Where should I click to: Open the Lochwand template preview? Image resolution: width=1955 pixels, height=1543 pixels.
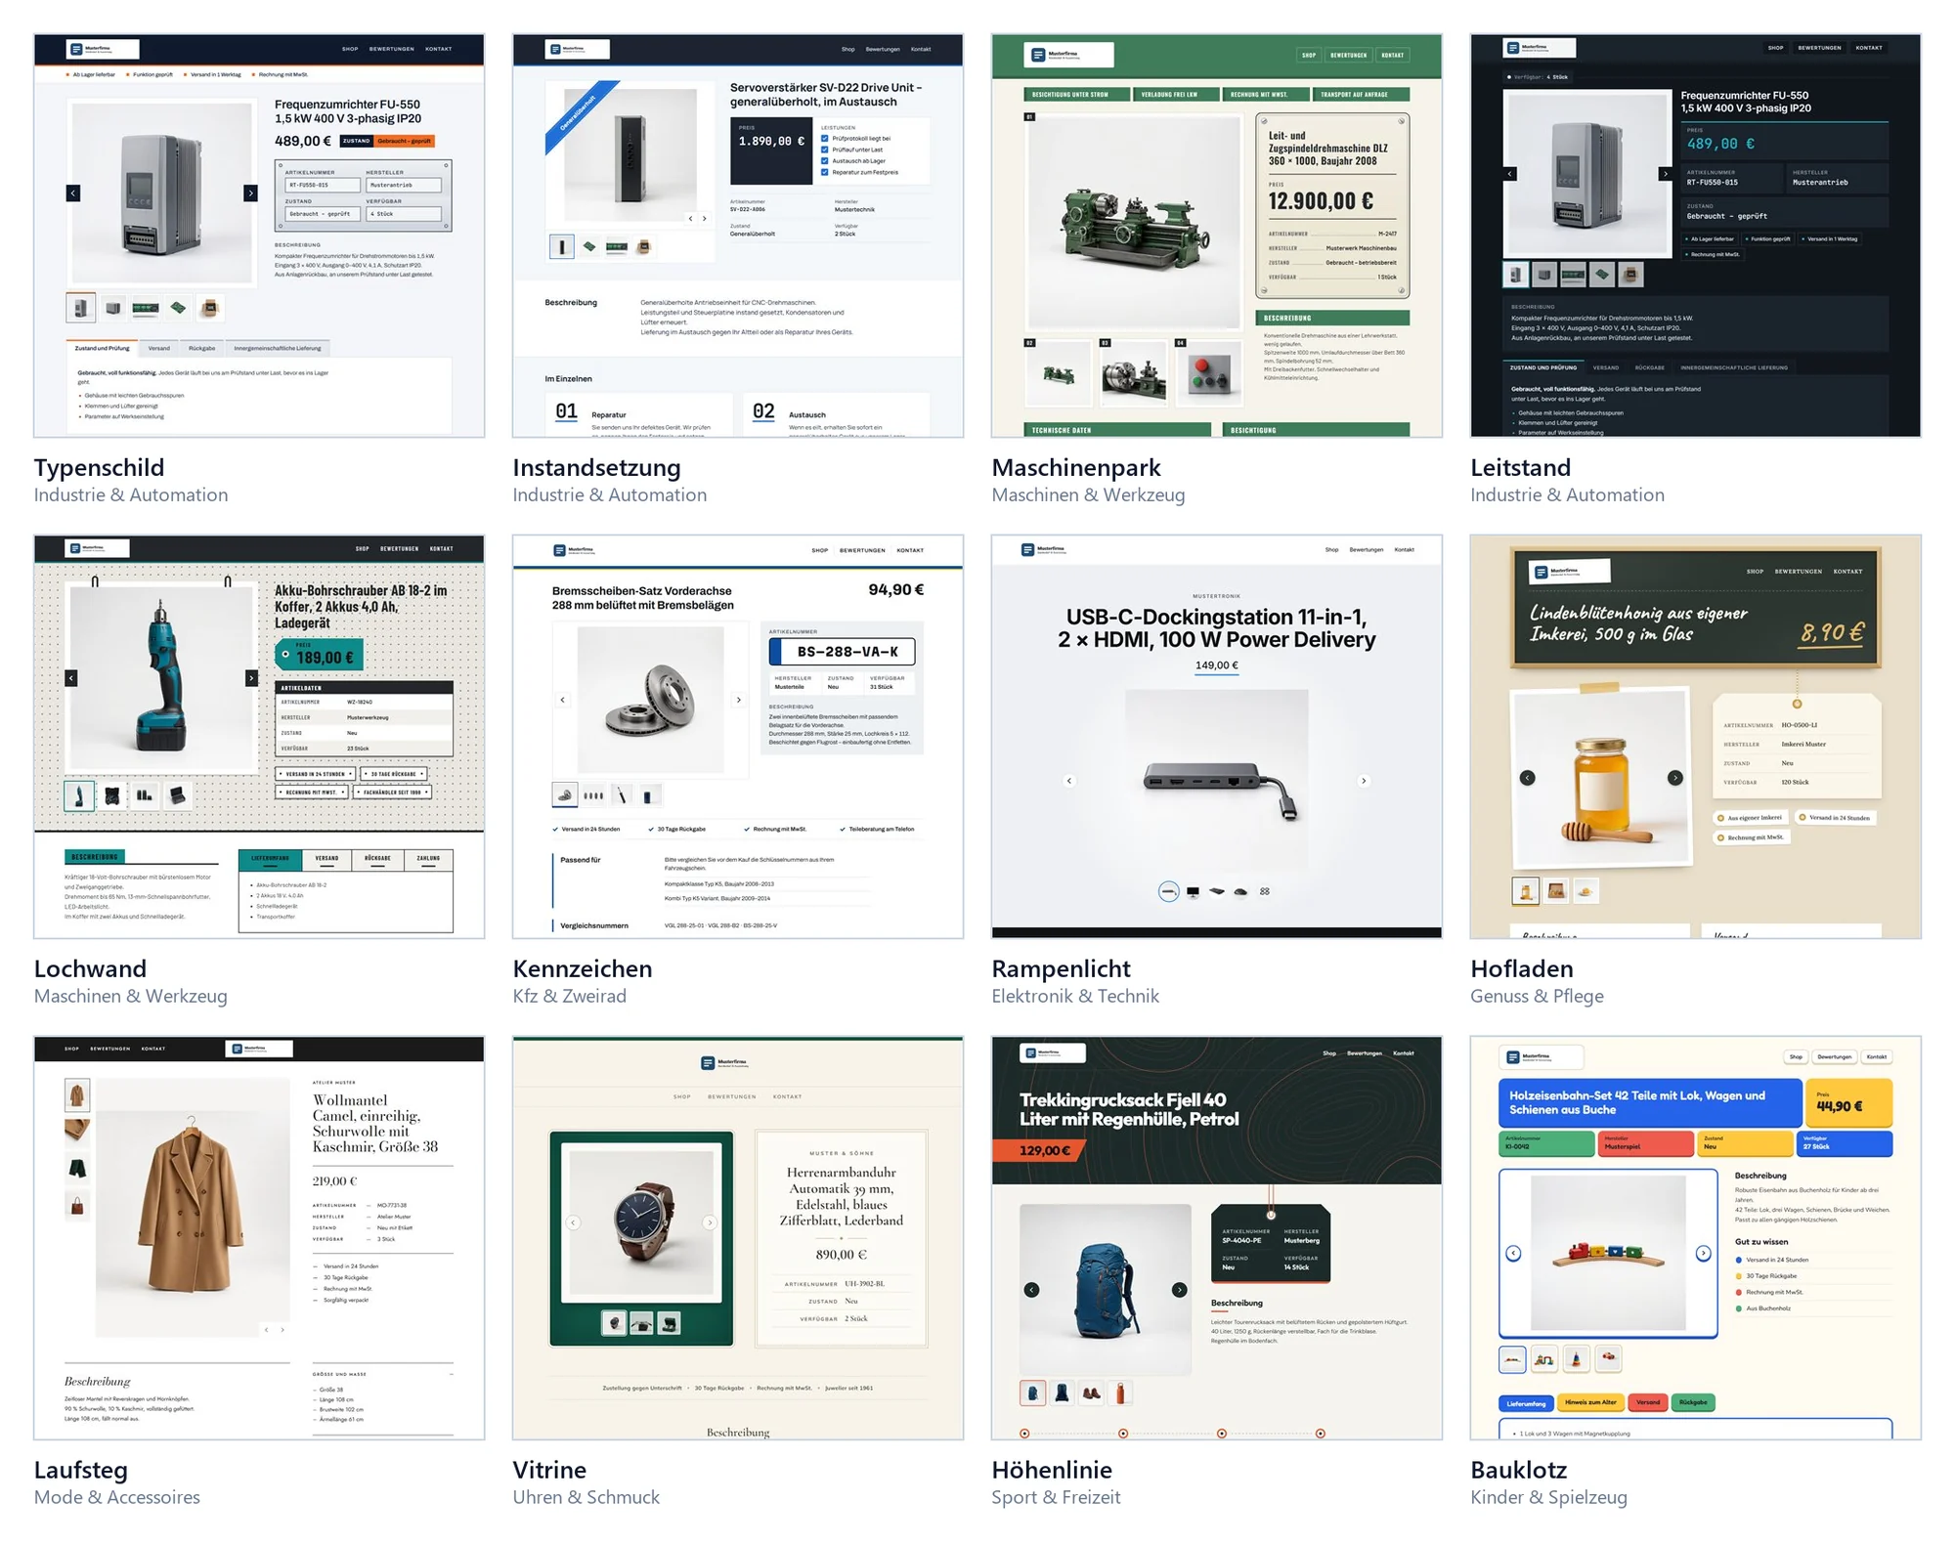(259, 737)
